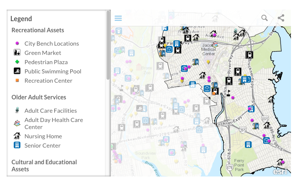Click the Adult Day Health Care Center legend icon
This screenshot has width=298, height=185.
click(x=17, y=123)
